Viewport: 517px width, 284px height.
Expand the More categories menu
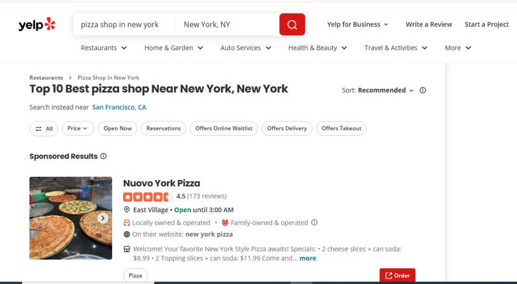tap(458, 48)
